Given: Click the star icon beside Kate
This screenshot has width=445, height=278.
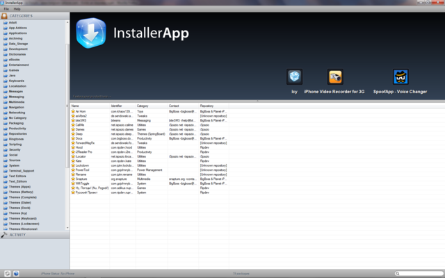Looking at the screenshot, I should 73,161.
